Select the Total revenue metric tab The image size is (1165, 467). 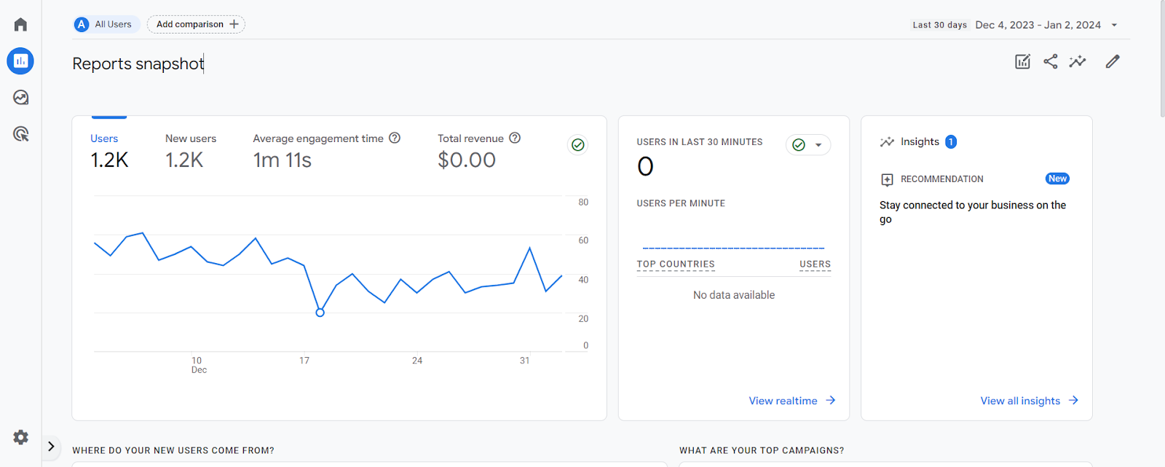(x=478, y=152)
